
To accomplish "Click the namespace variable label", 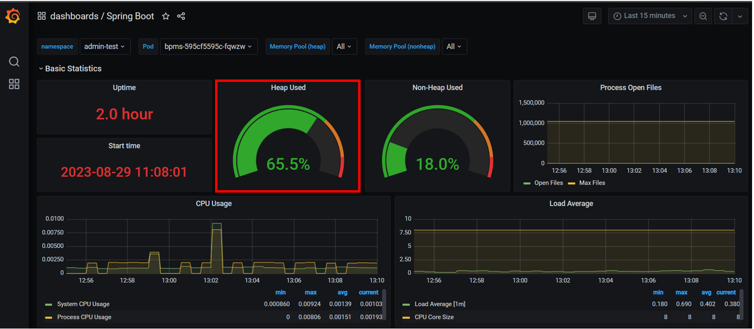I will (x=57, y=47).
